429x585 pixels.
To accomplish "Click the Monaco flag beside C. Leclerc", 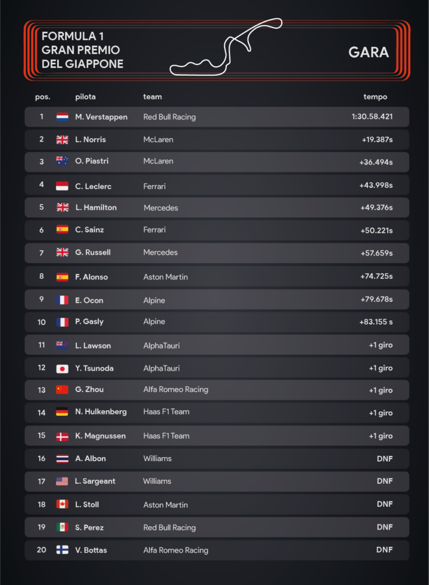I will click(x=62, y=186).
